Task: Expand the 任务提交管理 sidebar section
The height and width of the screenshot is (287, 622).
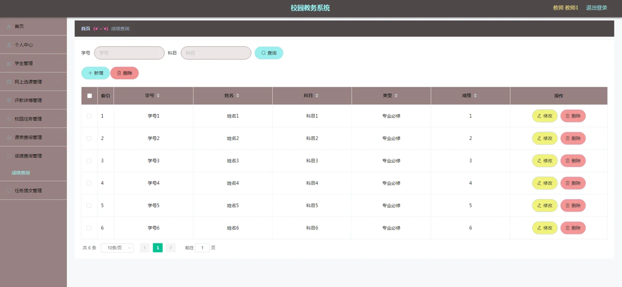Action: tap(33, 191)
